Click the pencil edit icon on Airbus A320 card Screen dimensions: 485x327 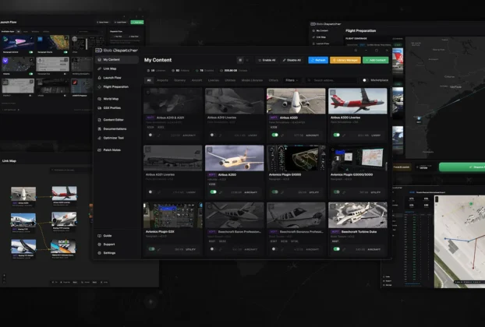(x=282, y=135)
